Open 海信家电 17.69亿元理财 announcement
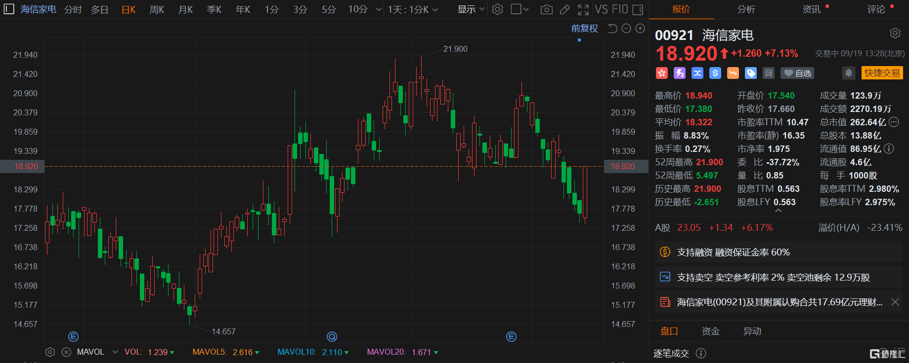 click(779, 302)
